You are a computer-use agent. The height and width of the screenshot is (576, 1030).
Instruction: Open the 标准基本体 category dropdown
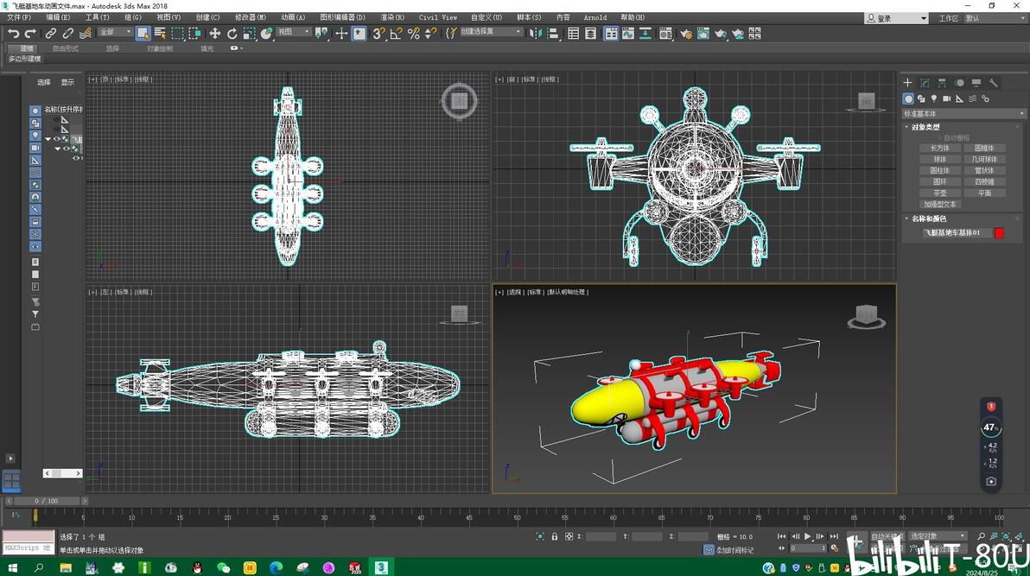pos(963,114)
